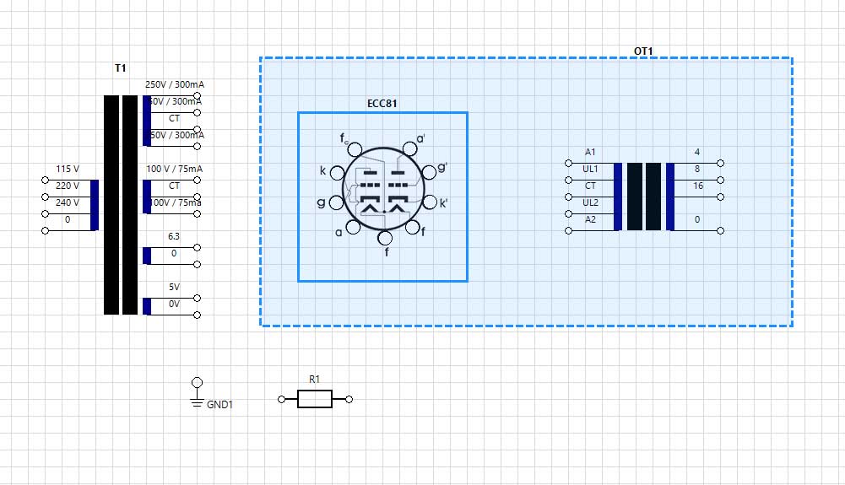The height and width of the screenshot is (485, 845).
Task: Click pin g' on the ECC81 tube
Action: [x=429, y=172]
